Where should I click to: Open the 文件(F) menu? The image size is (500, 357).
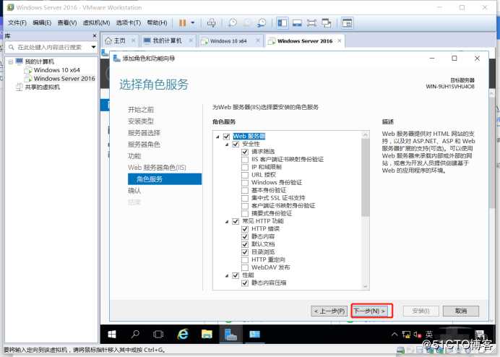point(17,22)
